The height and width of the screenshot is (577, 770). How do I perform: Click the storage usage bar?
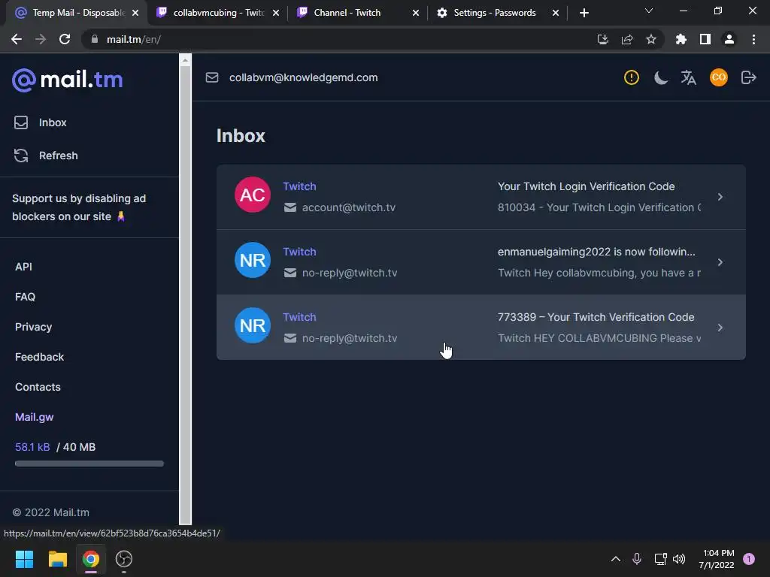click(89, 464)
